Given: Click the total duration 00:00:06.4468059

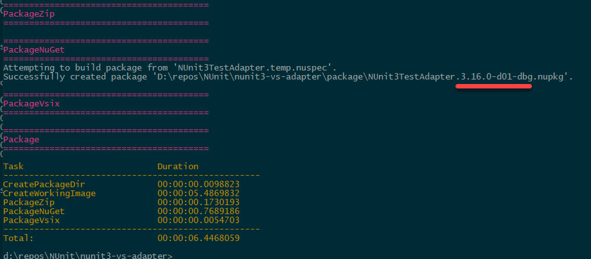Looking at the screenshot, I should pyautogui.click(x=198, y=238).
